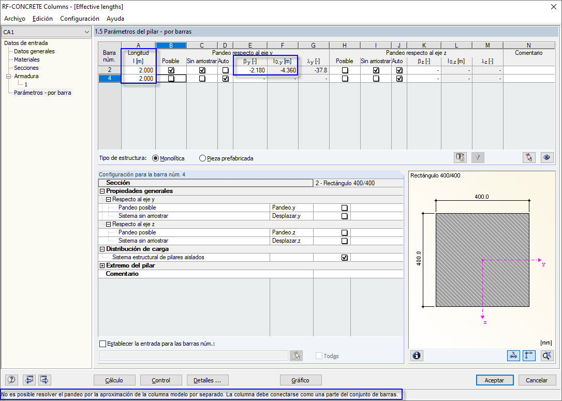Viewport: 562px width, 401px height.
Task: Open the Archivo menu
Action: coord(14,18)
